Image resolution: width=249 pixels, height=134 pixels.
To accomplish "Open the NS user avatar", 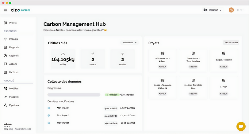I will click(x=231, y=10).
